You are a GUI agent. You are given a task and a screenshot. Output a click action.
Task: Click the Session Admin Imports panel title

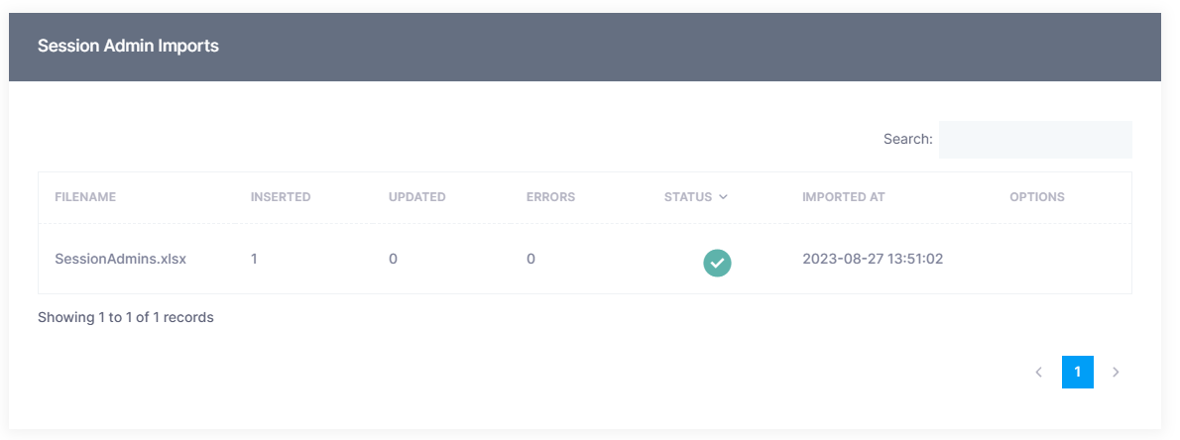point(128,46)
